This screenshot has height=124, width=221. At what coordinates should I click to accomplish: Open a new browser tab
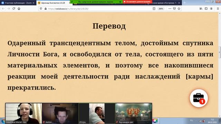tap(184, 3)
